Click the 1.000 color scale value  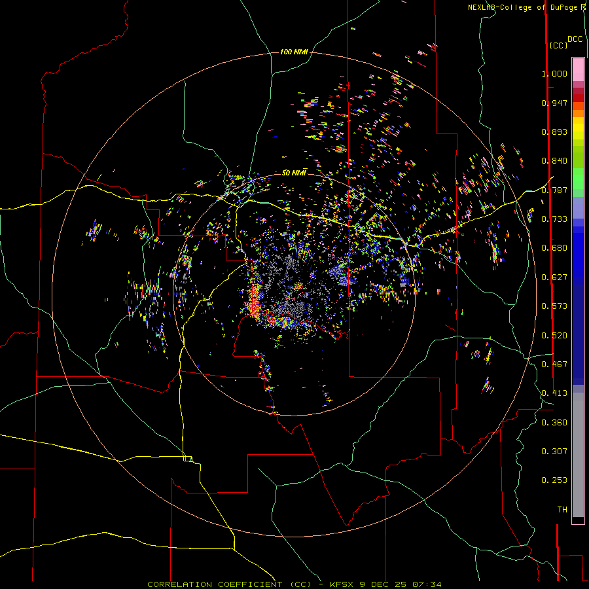click(554, 73)
